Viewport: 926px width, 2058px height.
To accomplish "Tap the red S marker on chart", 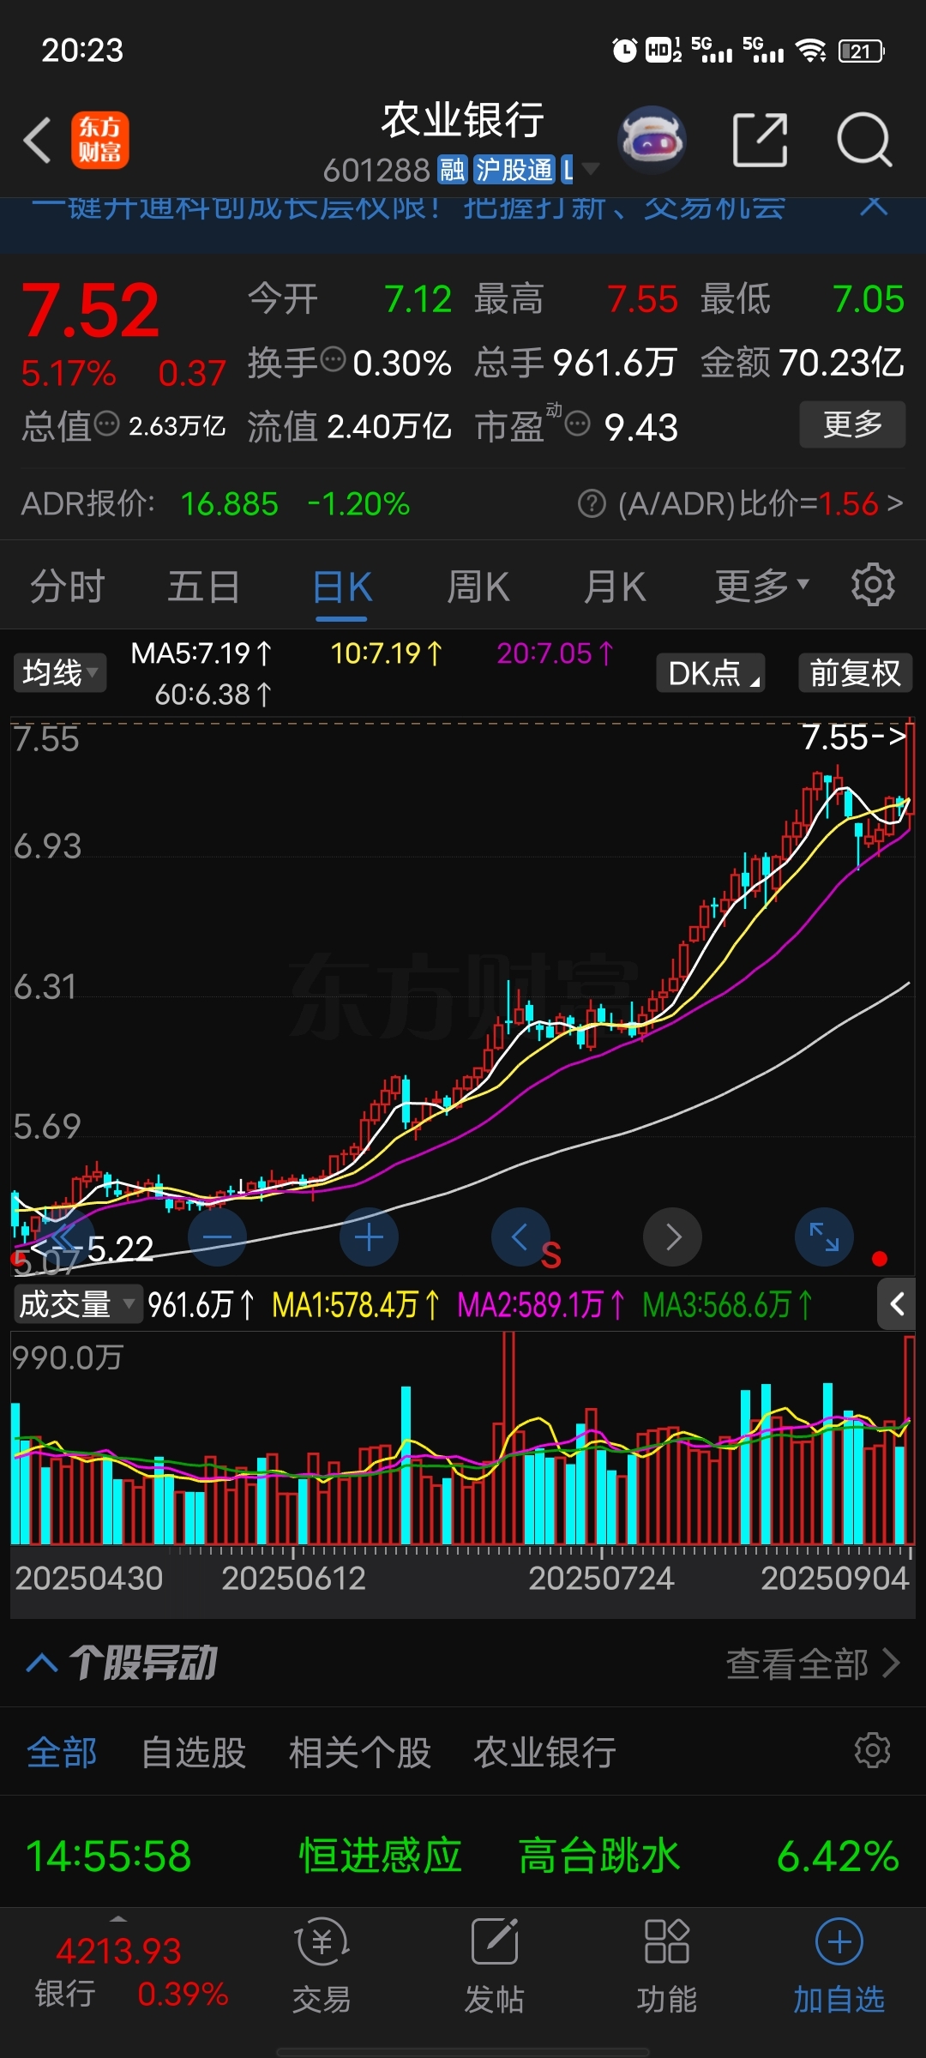I will (550, 1256).
